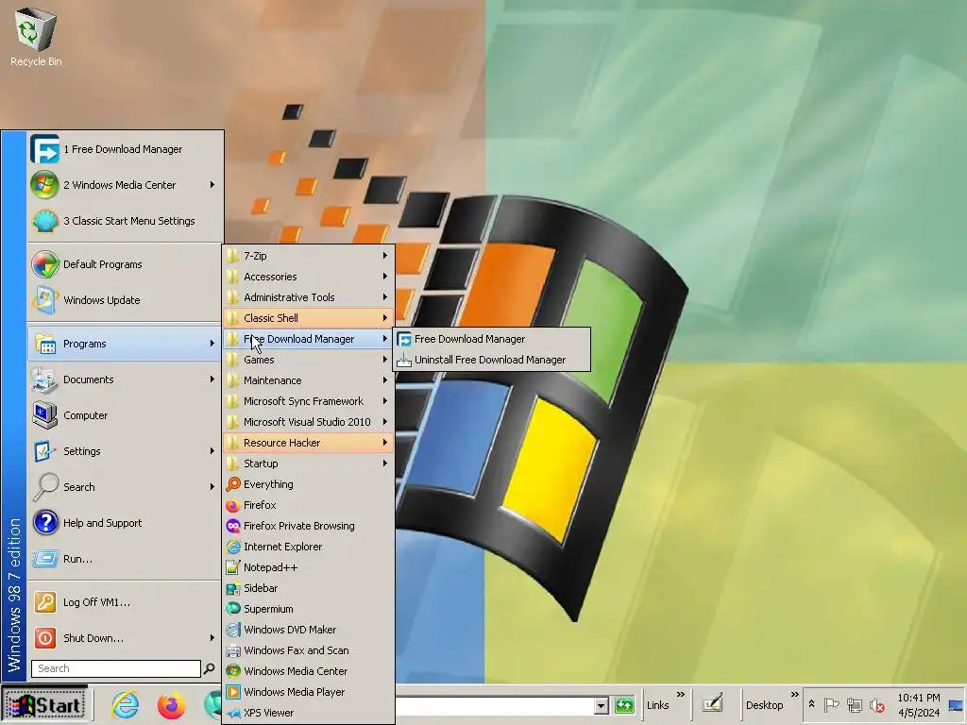This screenshot has width=967, height=725.
Task: Open the Tablet PC Input Panel icon
Action: click(712, 703)
